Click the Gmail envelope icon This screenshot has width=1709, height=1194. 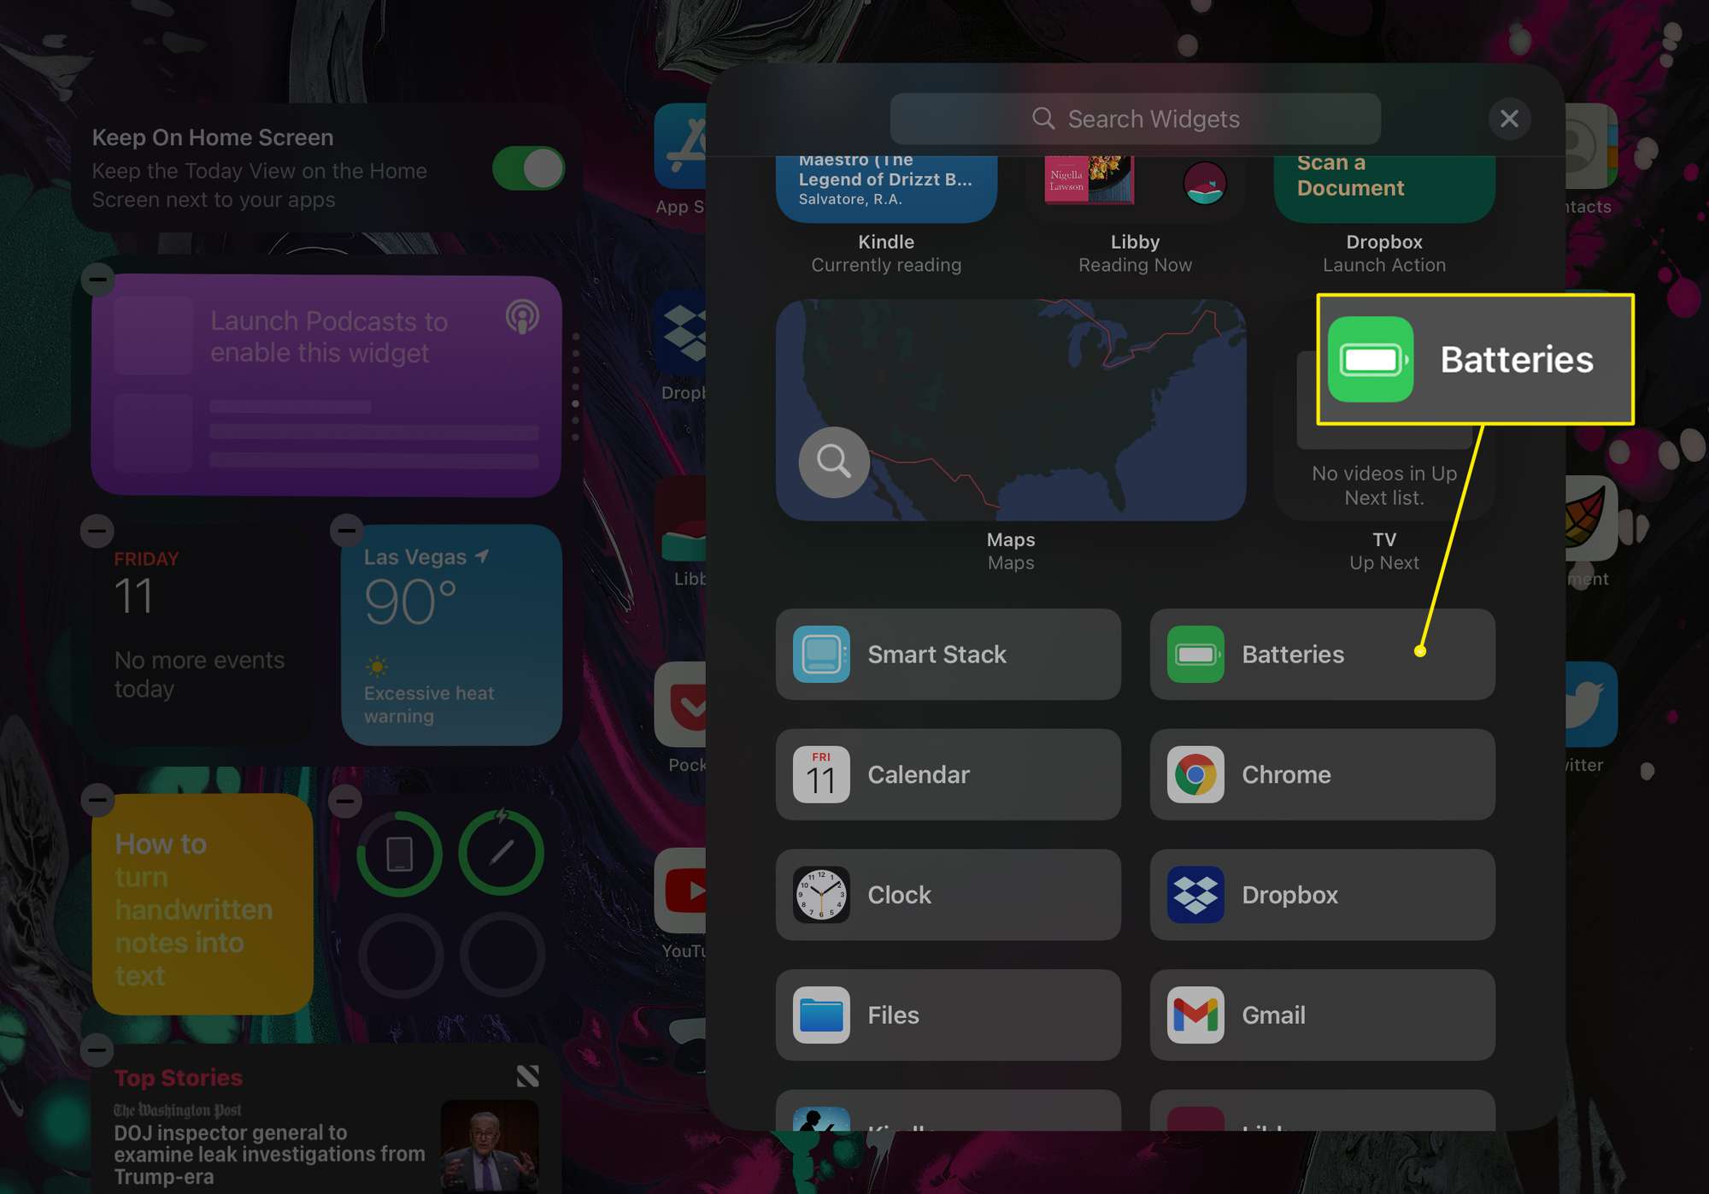(x=1195, y=1015)
